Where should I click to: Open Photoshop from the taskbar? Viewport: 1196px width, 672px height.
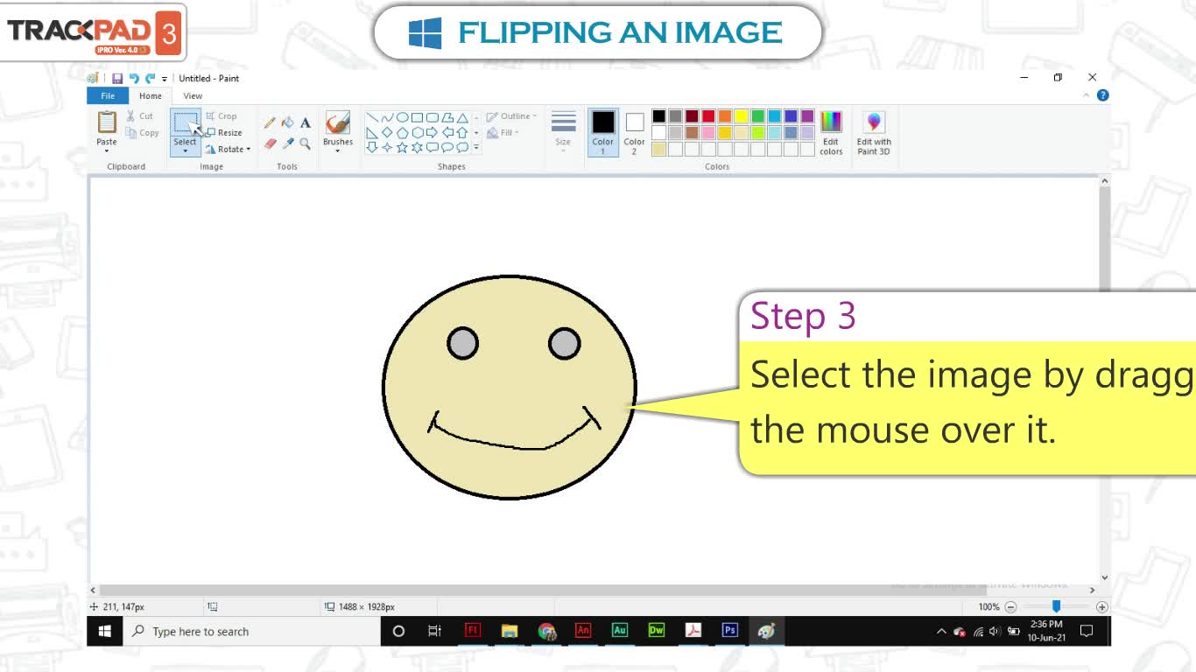coord(730,631)
